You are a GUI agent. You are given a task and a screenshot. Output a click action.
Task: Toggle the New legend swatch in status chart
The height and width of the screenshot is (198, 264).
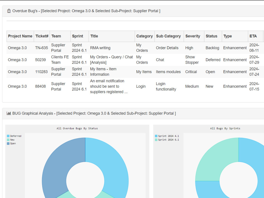(8, 140)
